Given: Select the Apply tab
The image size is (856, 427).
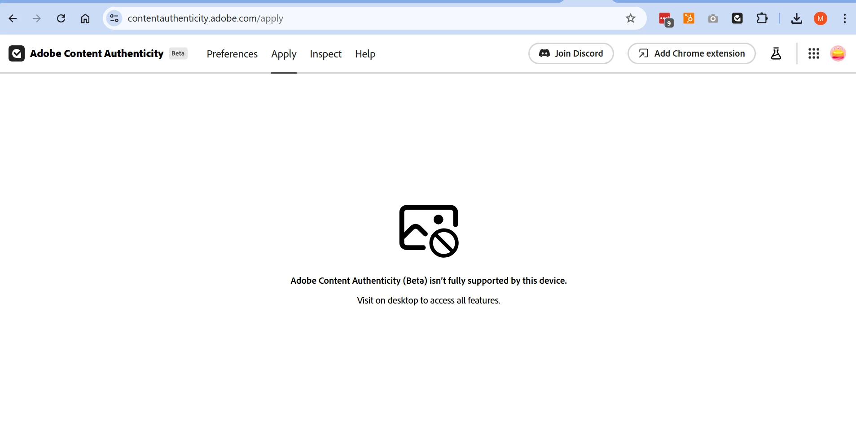Looking at the screenshot, I should click(284, 54).
